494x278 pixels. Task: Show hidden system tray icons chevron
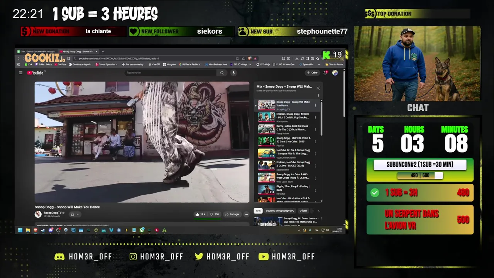[299, 230]
